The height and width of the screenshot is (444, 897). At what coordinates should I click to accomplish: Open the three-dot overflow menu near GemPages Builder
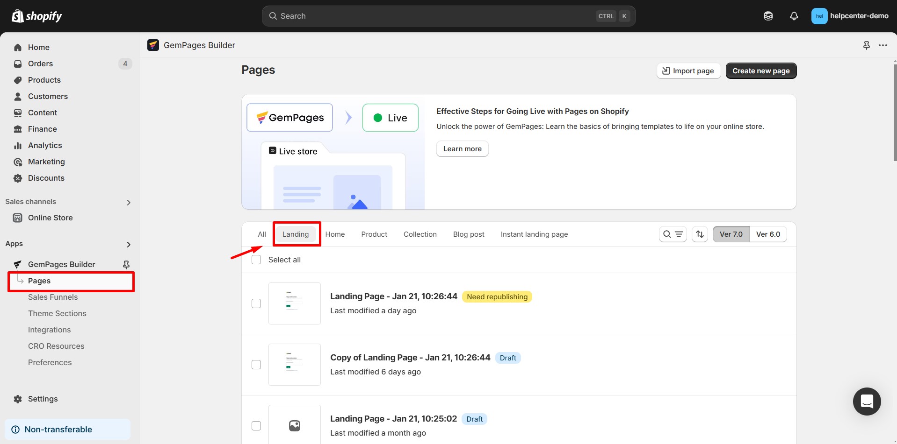883,45
